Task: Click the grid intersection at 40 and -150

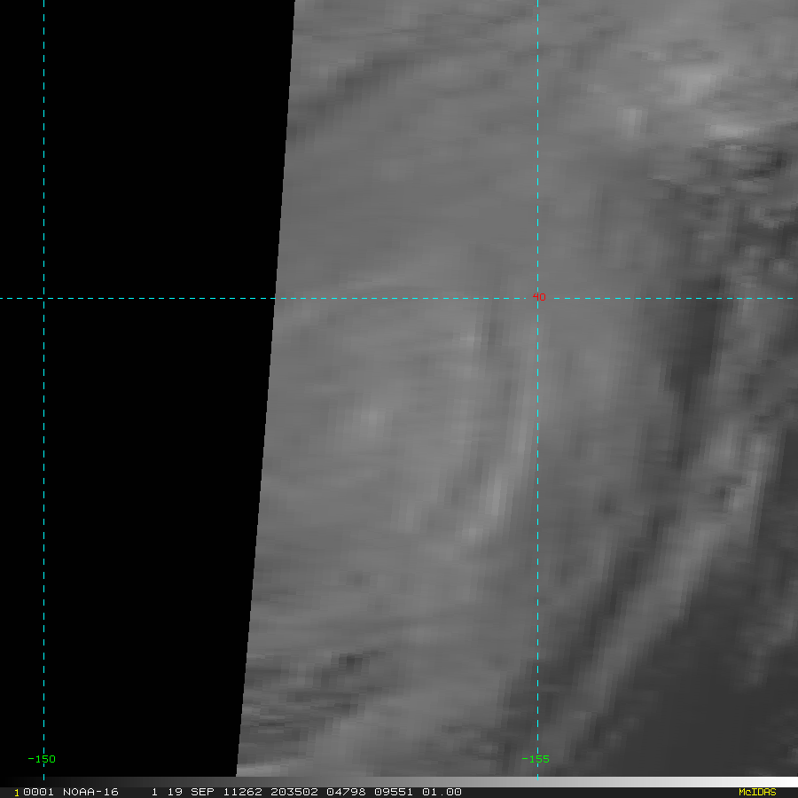Action: (43, 298)
